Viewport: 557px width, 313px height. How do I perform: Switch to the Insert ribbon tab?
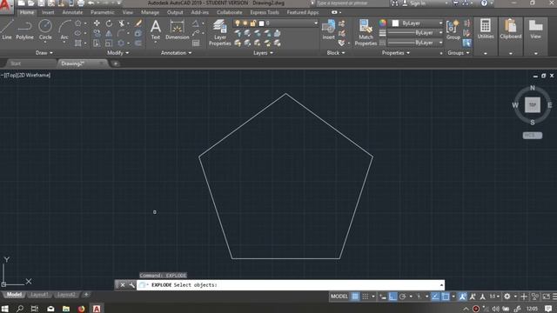[x=48, y=12]
